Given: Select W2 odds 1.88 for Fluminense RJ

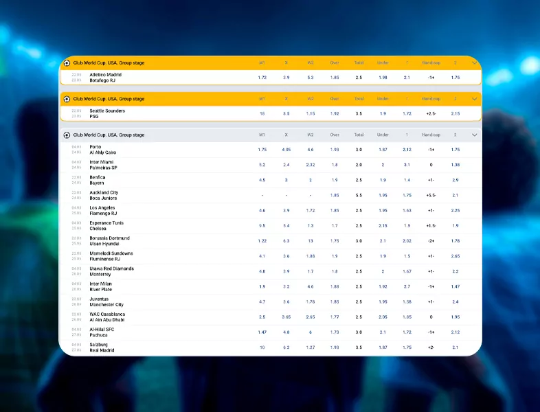Looking at the screenshot, I should (x=311, y=256).
